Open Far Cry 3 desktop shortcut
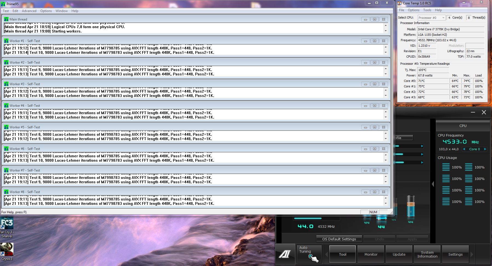Image resolution: width=492 pixels, height=266 pixels. [x=7, y=227]
